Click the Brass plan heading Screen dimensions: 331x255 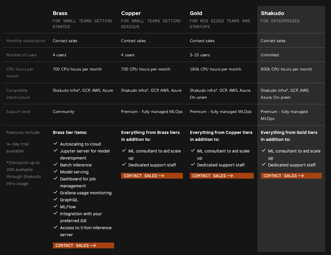(x=60, y=13)
